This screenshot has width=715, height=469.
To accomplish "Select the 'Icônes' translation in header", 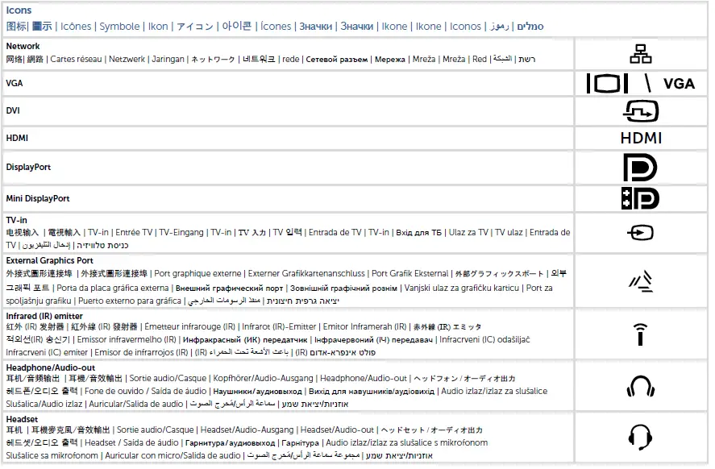I will (x=76, y=27).
